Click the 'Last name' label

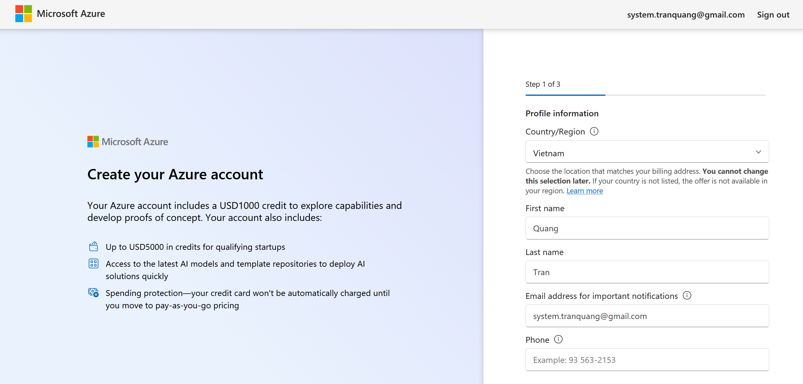(x=544, y=252)
